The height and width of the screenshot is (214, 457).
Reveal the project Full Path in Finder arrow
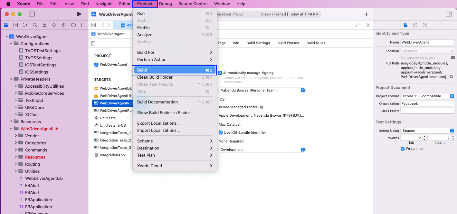(x=451, y=77)
